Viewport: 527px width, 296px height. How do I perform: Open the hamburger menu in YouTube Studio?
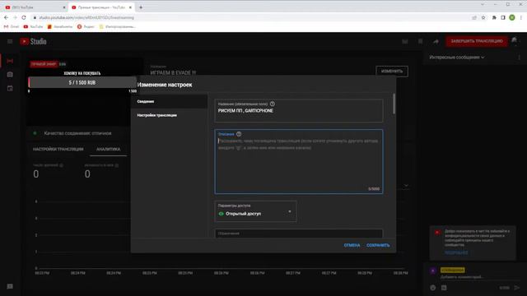click(10, 41)
